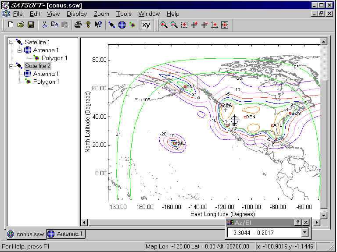Click the vertical scrollbar down arrow
The image size is (337, 252).
pyautogui.click(x=324, y=215)
